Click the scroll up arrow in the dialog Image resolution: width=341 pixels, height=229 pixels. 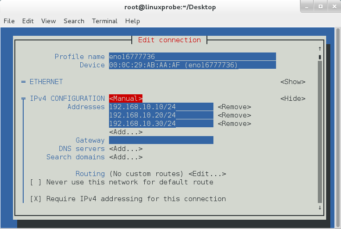(x=320, y=49)
